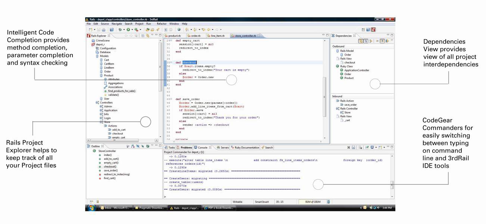Close the store_controller.rb editor tab

(x=259, y=36)
